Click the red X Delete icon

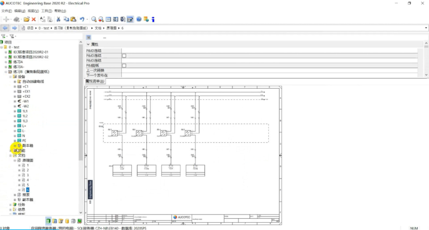pos(34,20)
